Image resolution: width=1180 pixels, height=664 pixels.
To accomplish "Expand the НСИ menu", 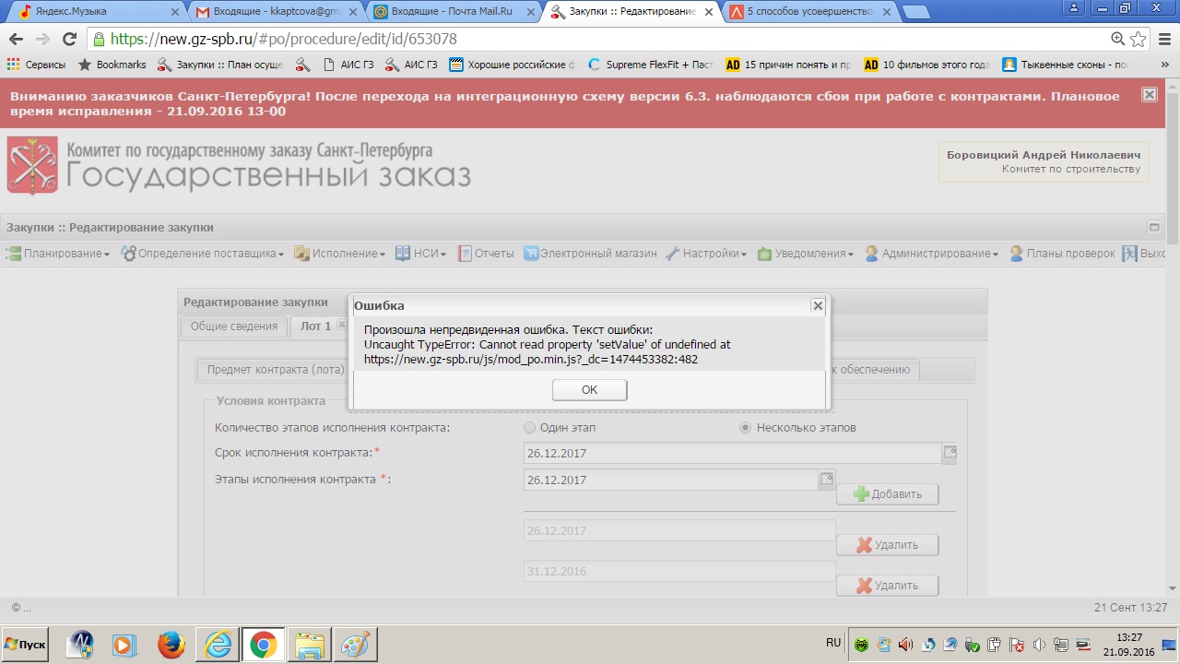I will (x=421, y=254).
